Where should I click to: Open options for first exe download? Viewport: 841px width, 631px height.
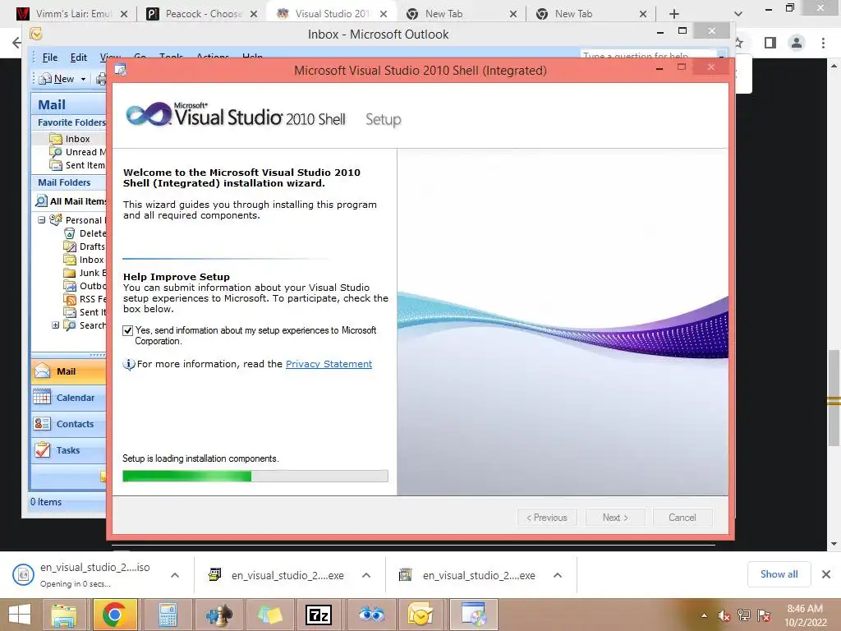tap(366, 575)
